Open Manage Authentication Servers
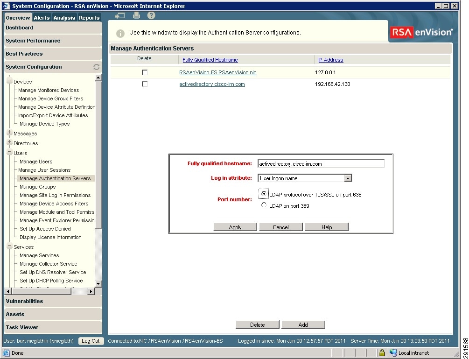Image resolution: width=469 pixels, height=359 pixels. point(55,178)
